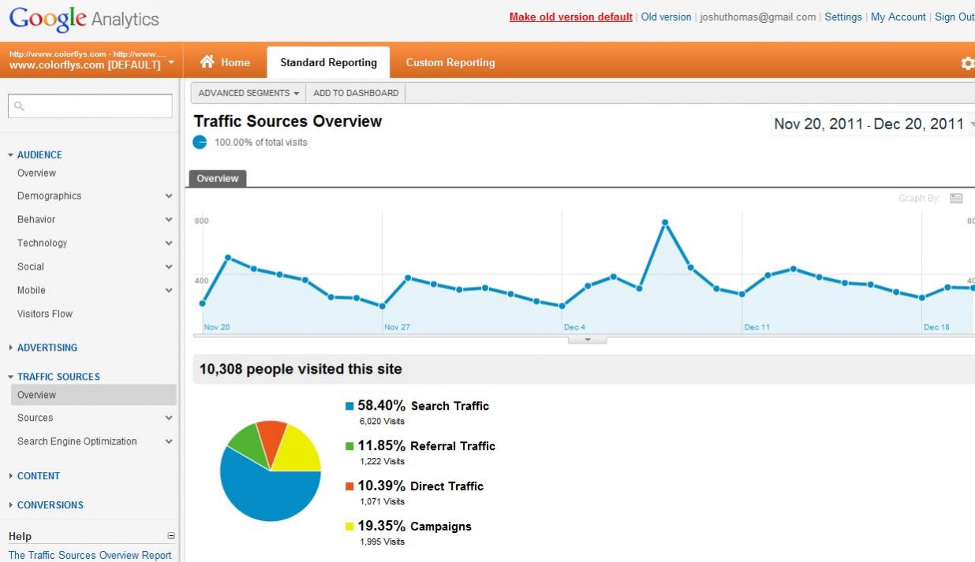
Task: Click the 1,222 Visits text
Action: 382,461
